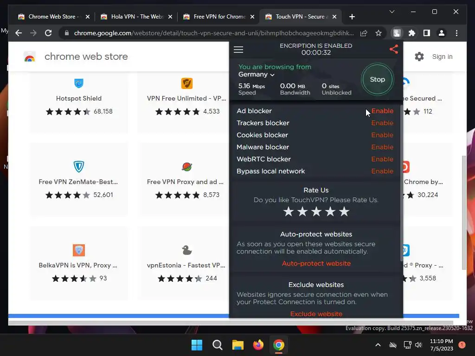Open the Windows Start menu
Viewport: 475px width, 356px height.
[197, 345]
